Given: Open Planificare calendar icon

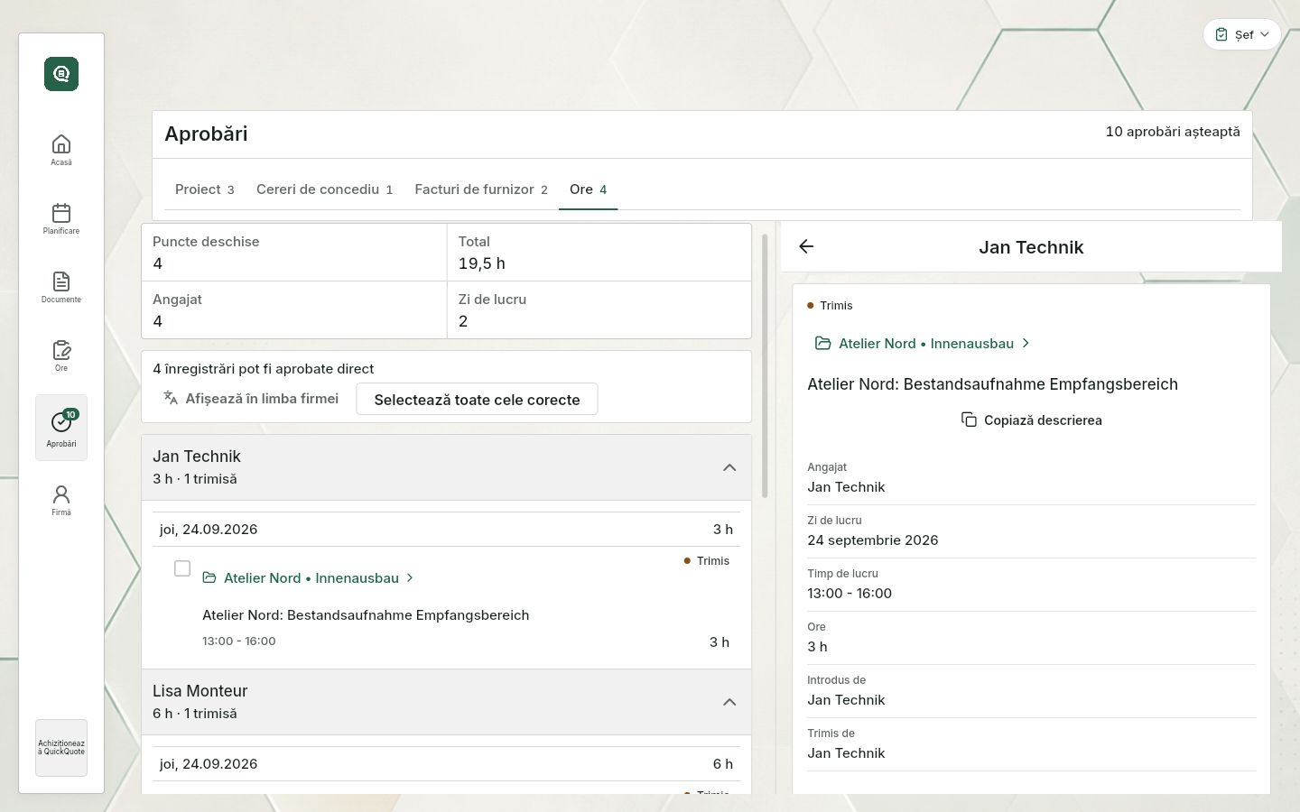Looking at the screenshot, I should tap(61, 213).
